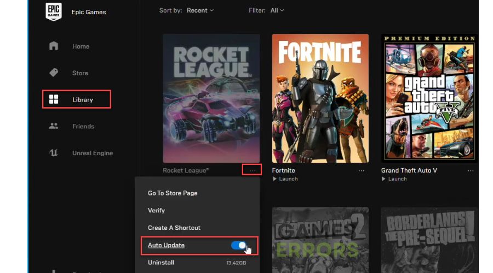
Task: Click the Auto Update menu label
Action: tap(166, 245)
